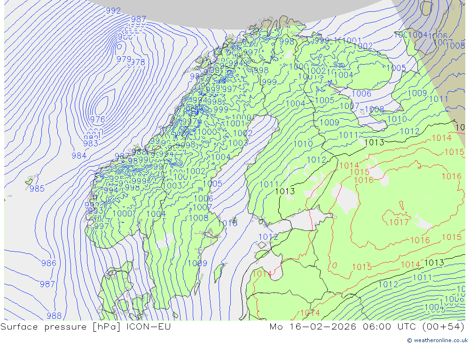Click the 983 isobar label
This screenshot has width=470, height=344.
91,144
